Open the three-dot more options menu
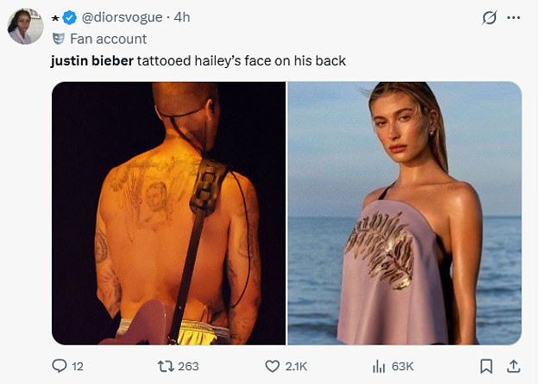The image size is (547, 384). 513,17
